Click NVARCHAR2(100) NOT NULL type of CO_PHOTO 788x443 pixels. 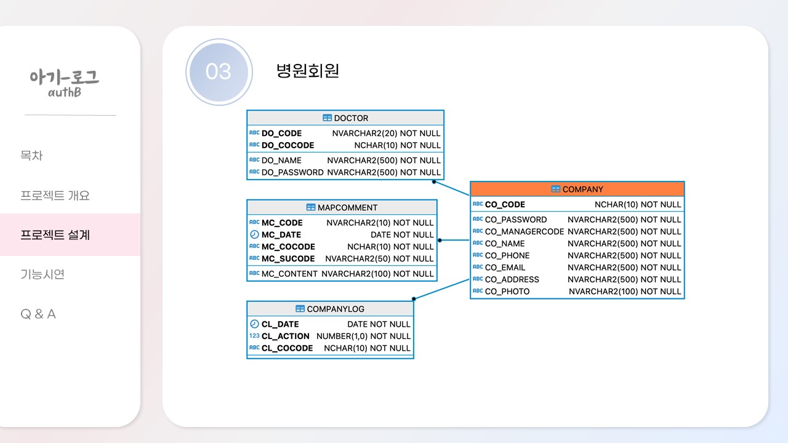point(625,292)
